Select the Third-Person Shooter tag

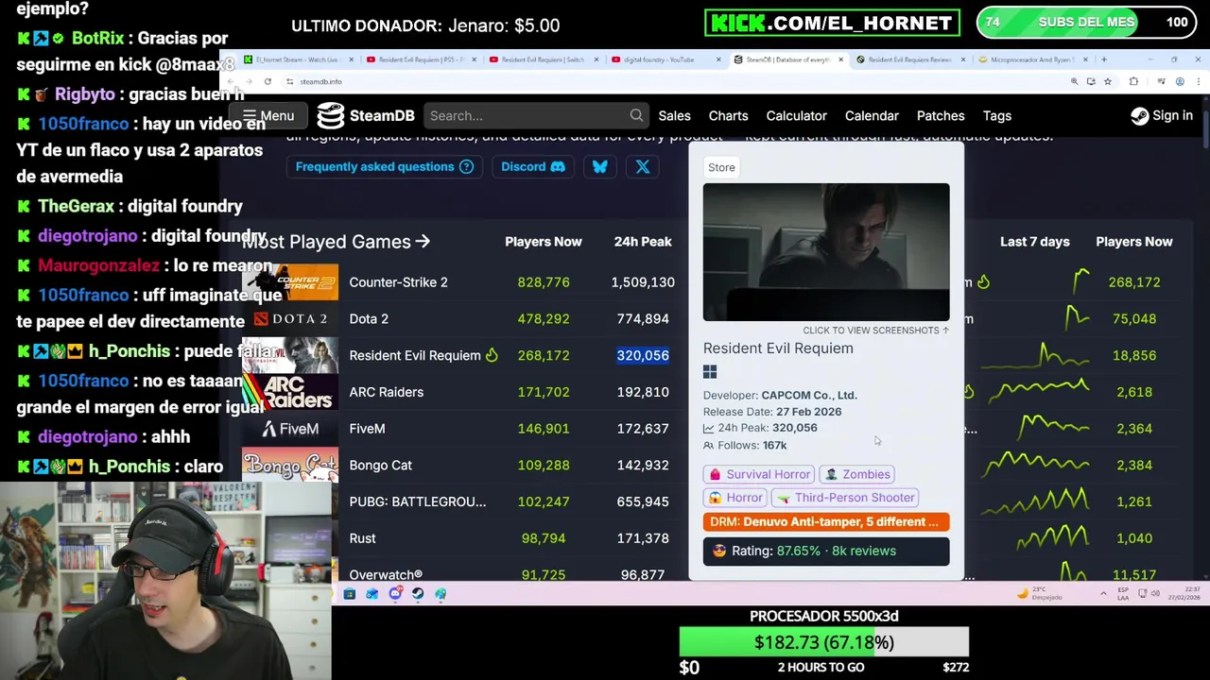(846, 498)
